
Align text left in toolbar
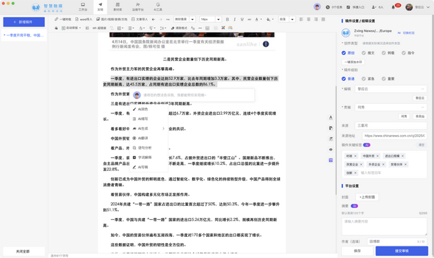coord(301,20)
